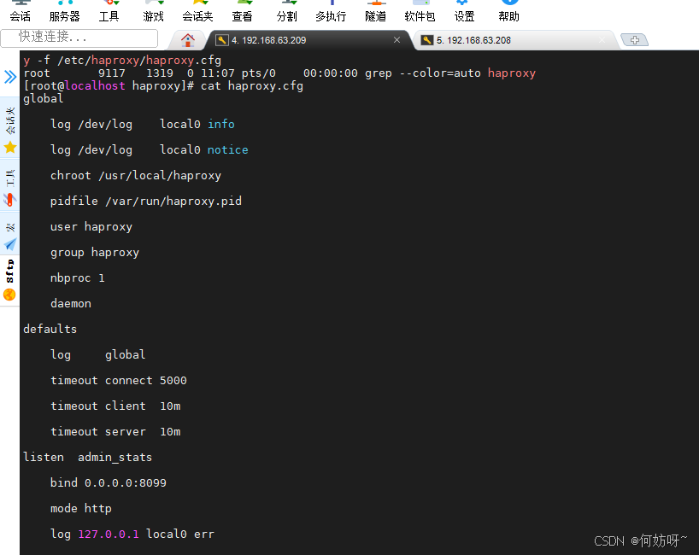
Task: Click the 'localhost' hostname in prompt
Action: [x=95, y=85]
